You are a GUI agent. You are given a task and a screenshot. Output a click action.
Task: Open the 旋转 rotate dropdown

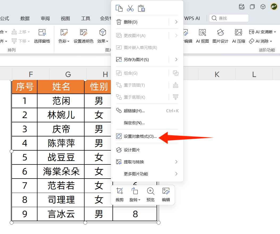tap(135, 195)
